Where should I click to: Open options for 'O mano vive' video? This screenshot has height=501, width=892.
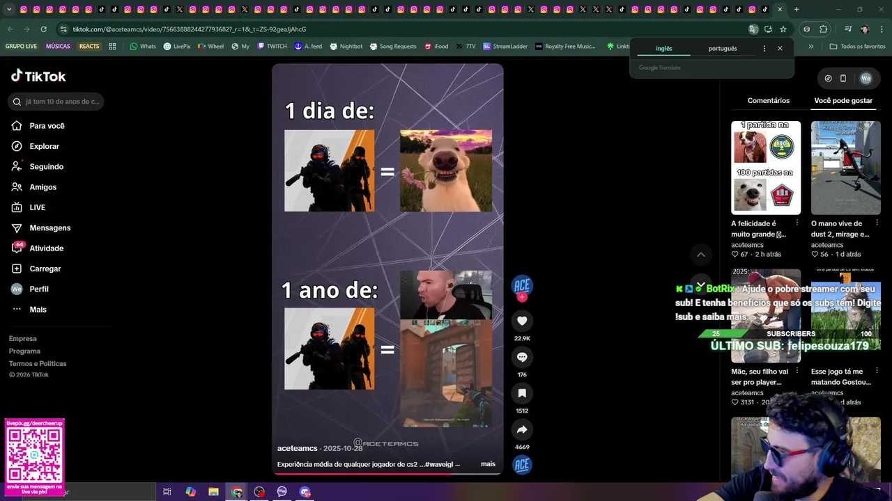pyautogui.click(x=877, y=223)
